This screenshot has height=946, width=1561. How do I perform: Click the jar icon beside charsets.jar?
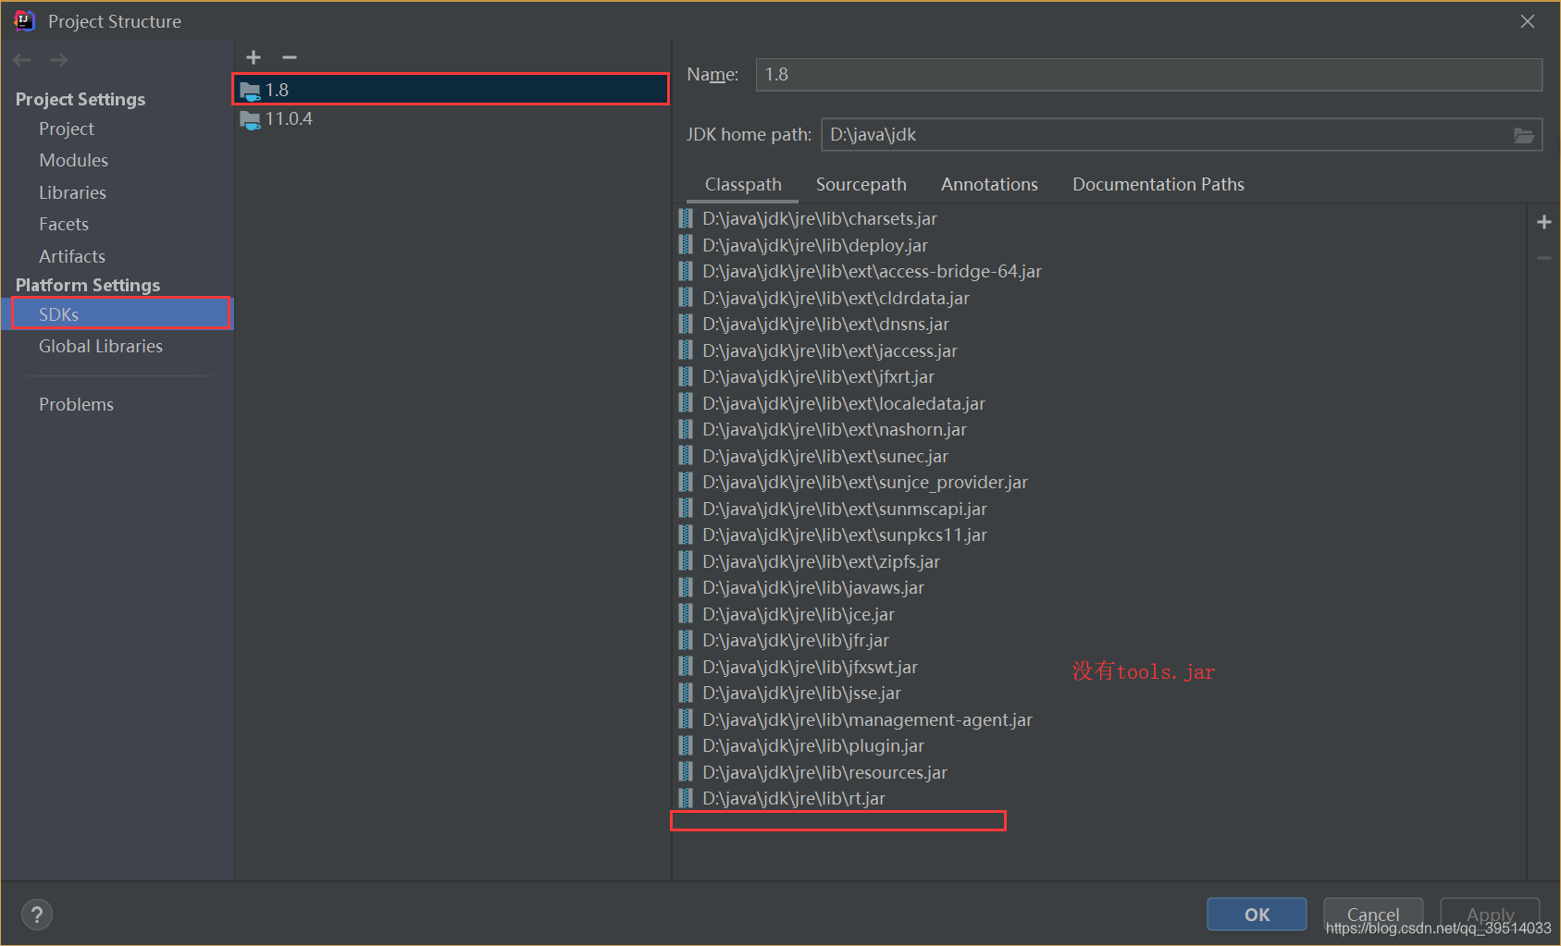click(686, 218)
